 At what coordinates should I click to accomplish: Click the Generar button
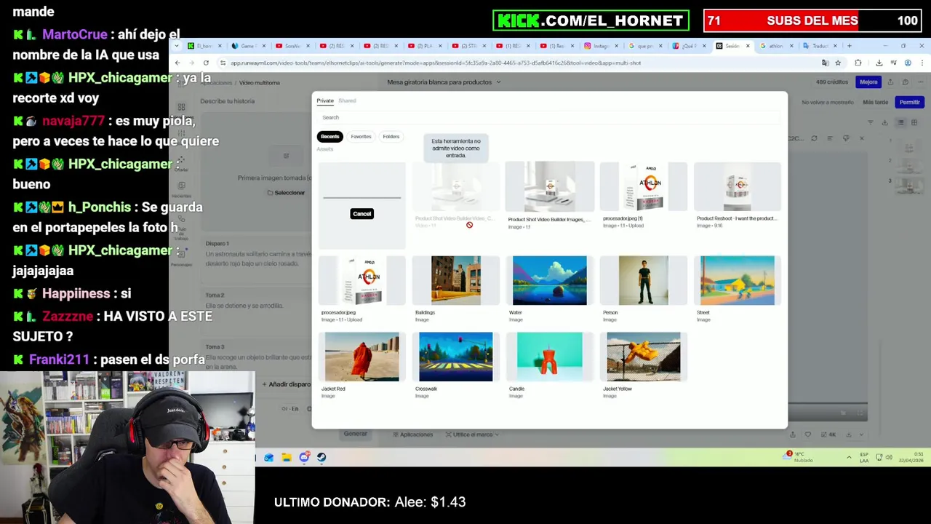(355, 434)
